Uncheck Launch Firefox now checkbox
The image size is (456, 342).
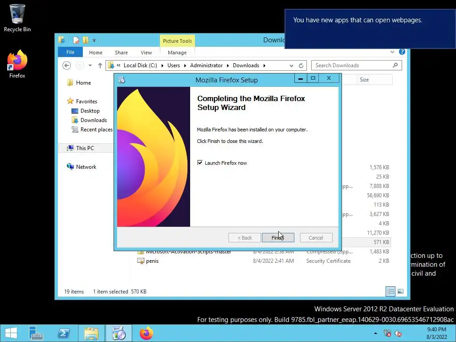(200, 163)
